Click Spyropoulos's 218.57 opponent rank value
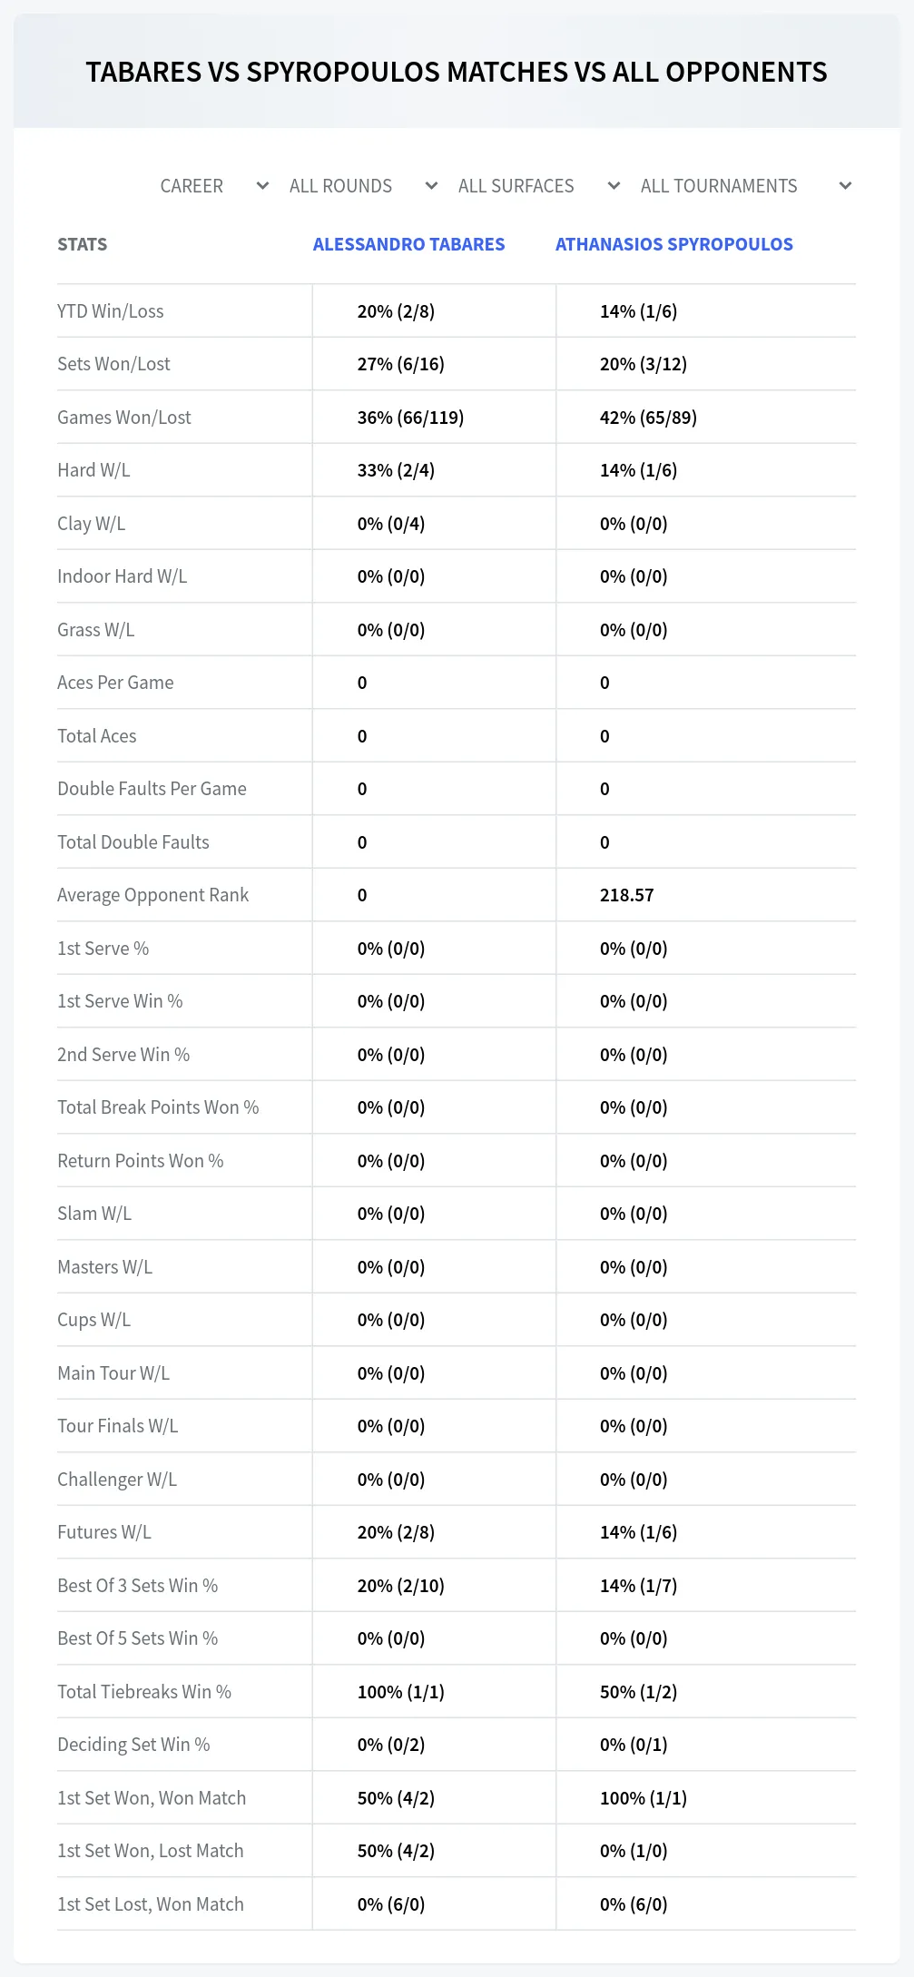Screen dimensions: 914x1977 627,895
